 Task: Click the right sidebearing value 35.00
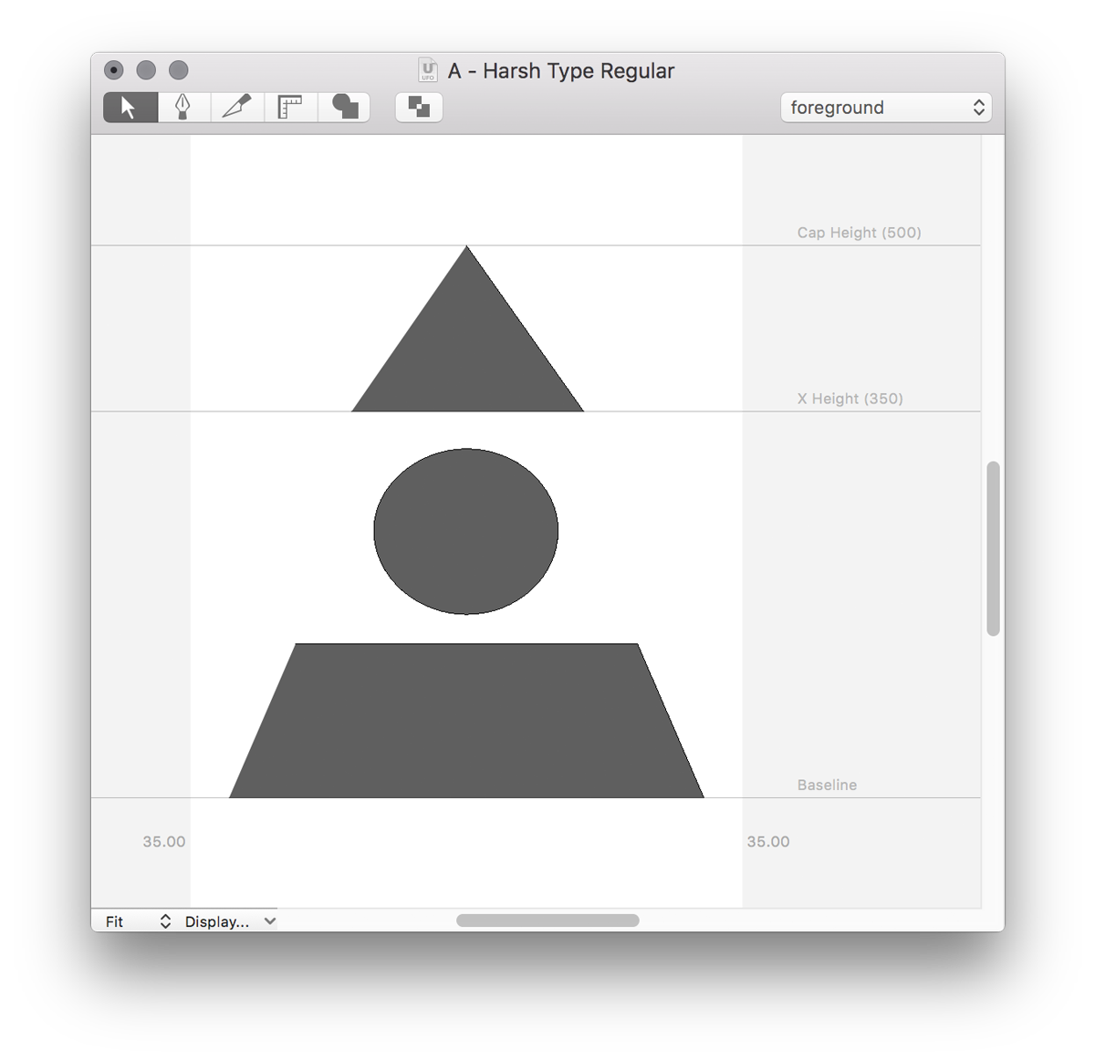(x=768, y=841)
